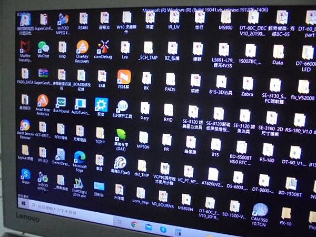Launch Microsoft Edge desktop shortcut
The image size is (316, 237).
80,161
